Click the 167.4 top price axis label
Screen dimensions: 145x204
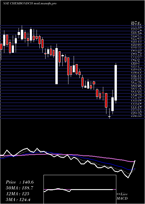coord(135,23)
